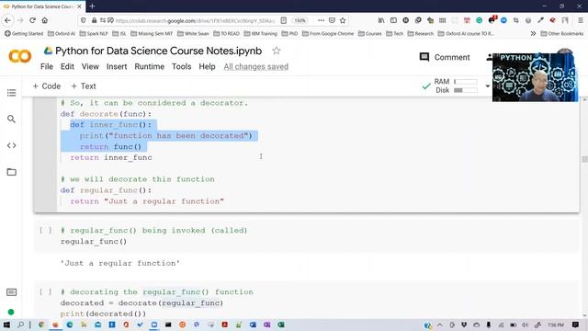Go to the browser home page icon

click(45, 20)
